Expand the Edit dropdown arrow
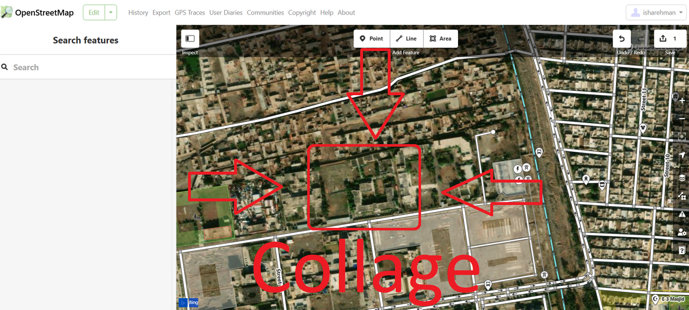Viewport: 689px width, 310px height. pos(111,12)
